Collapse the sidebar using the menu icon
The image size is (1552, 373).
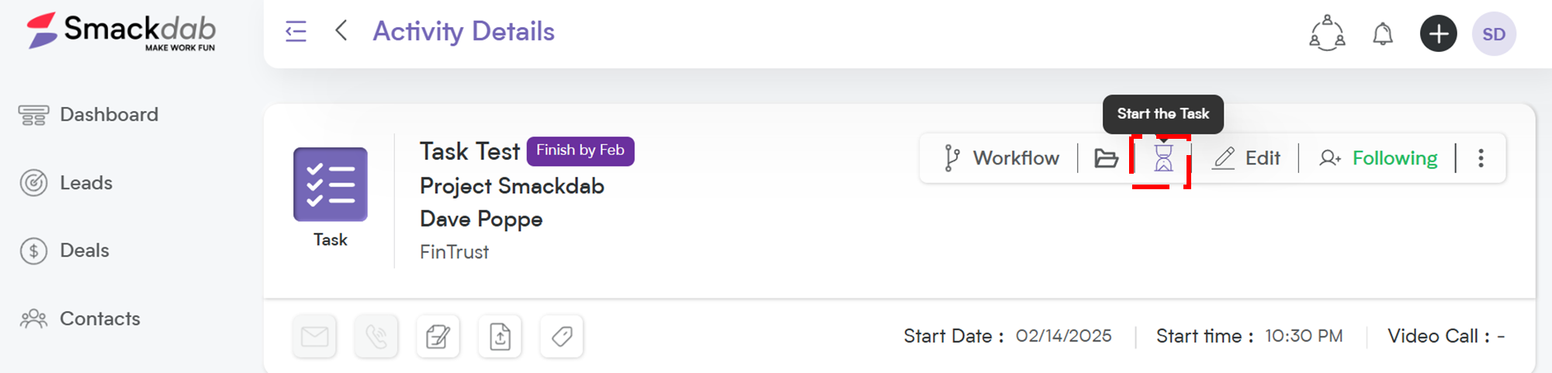pos(296,32)
